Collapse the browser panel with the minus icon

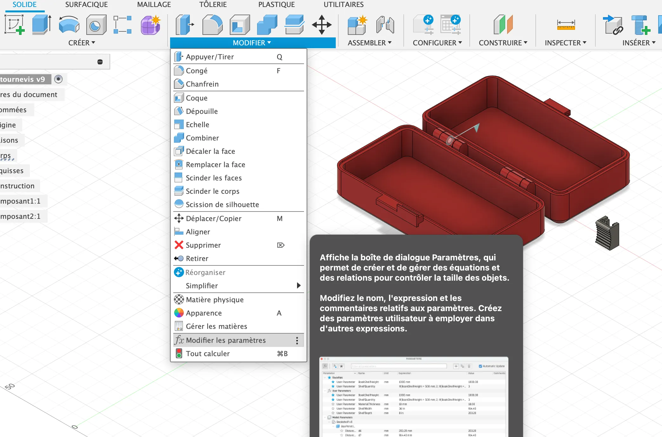coord(100,62)
